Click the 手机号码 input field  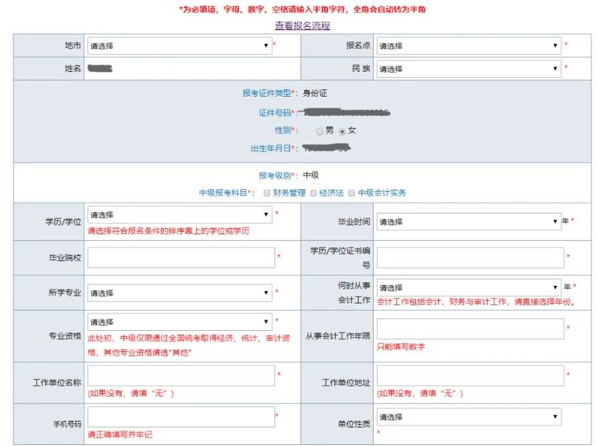pyautogui.click(x=181, y=417)
